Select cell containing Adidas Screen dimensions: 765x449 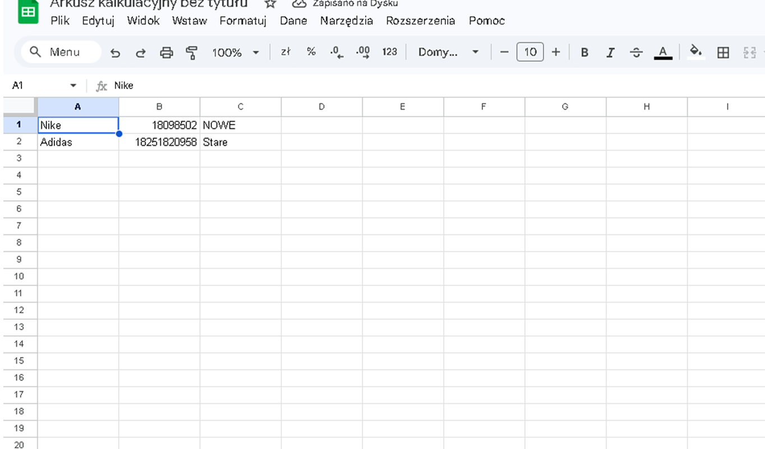pos(78,142)
